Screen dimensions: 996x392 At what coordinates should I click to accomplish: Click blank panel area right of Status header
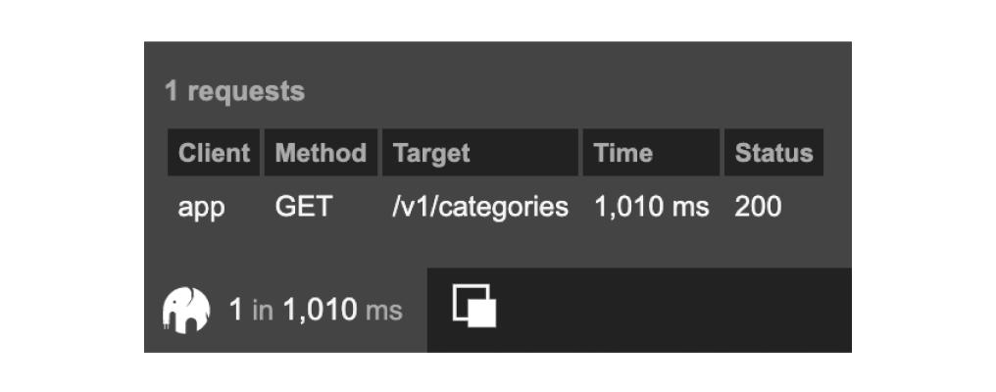coord(838,153)
